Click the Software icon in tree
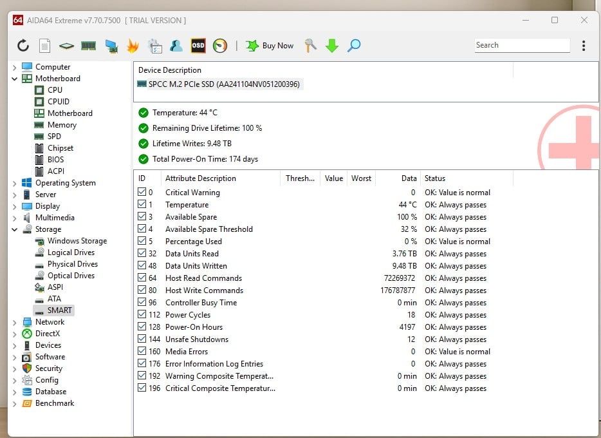 (27, 357)
